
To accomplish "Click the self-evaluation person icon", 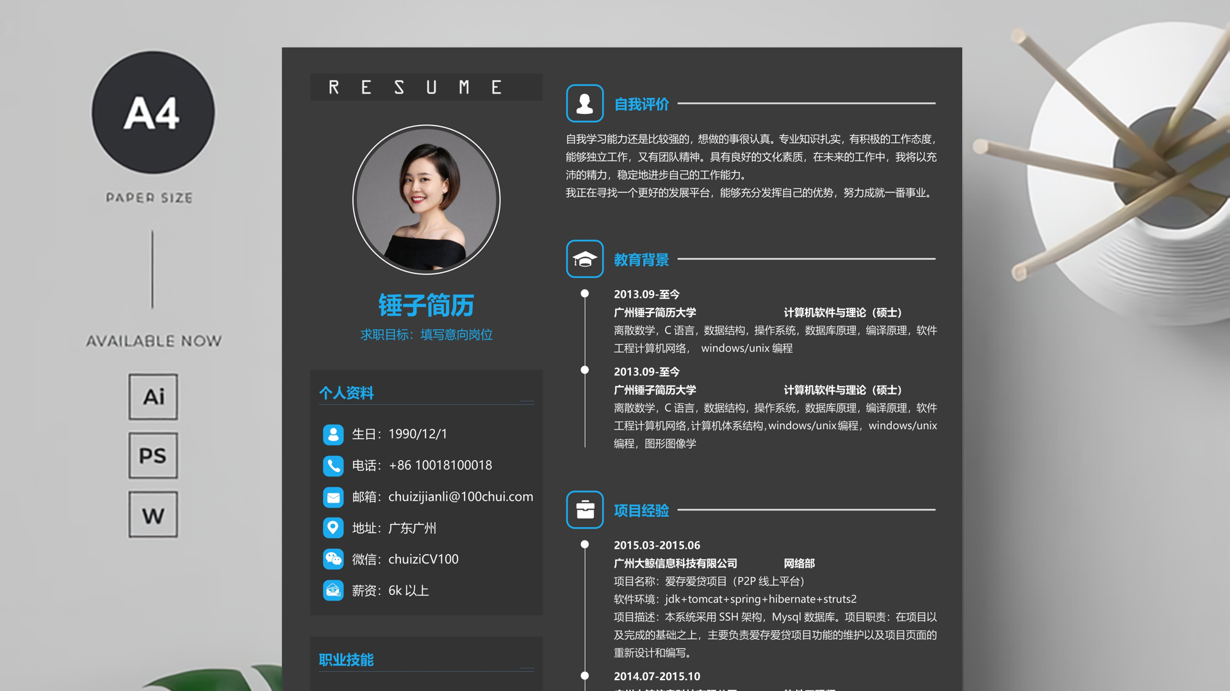I will (585, 103).
